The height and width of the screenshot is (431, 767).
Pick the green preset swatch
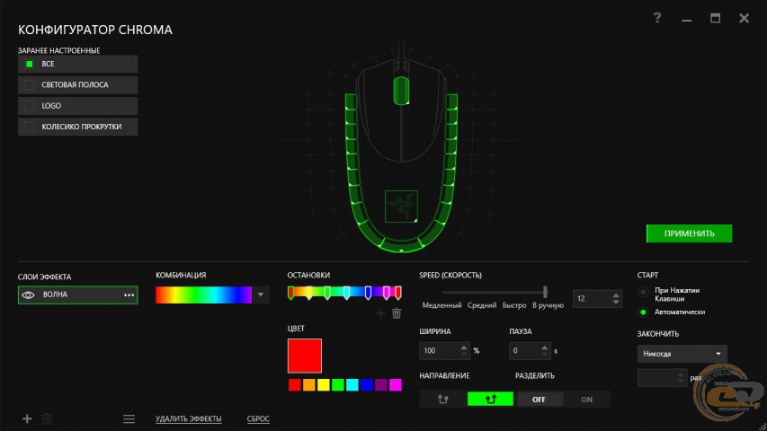(338, 385)
